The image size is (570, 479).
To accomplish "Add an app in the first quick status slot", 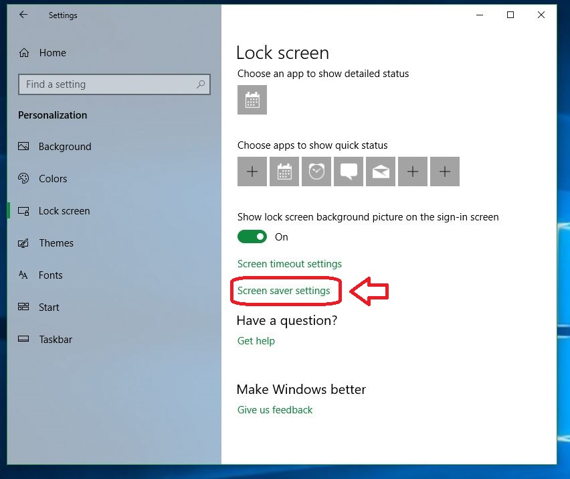I will click(x=252, y=172).
